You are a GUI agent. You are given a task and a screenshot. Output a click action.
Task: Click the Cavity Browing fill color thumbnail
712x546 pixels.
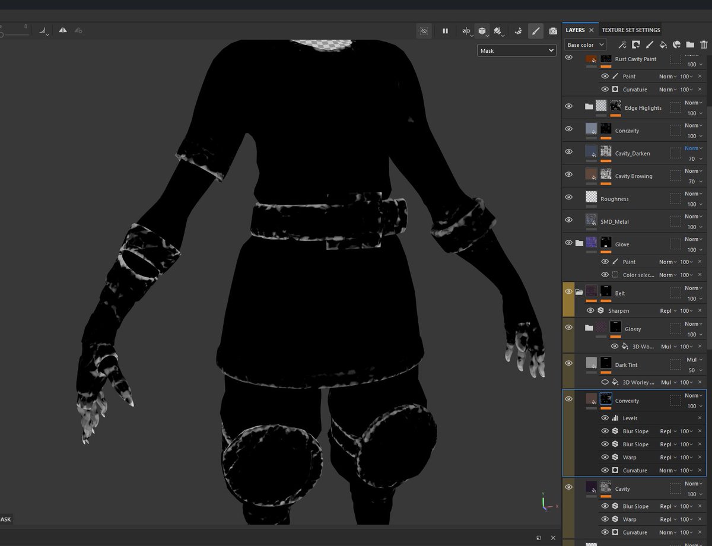(591, 174)
